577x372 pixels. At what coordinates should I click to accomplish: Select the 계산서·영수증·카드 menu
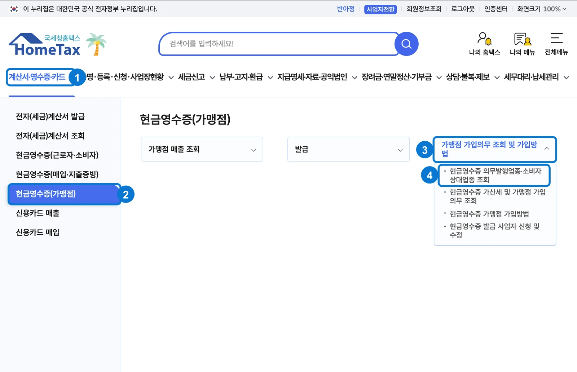click(37, 77)
